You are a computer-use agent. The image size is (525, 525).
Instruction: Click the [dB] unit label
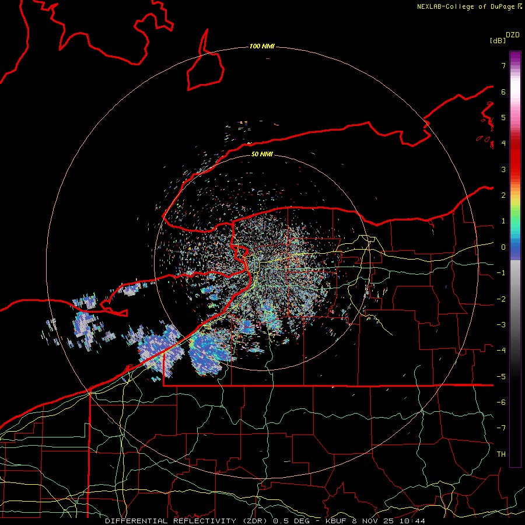(x=498, y=40)
